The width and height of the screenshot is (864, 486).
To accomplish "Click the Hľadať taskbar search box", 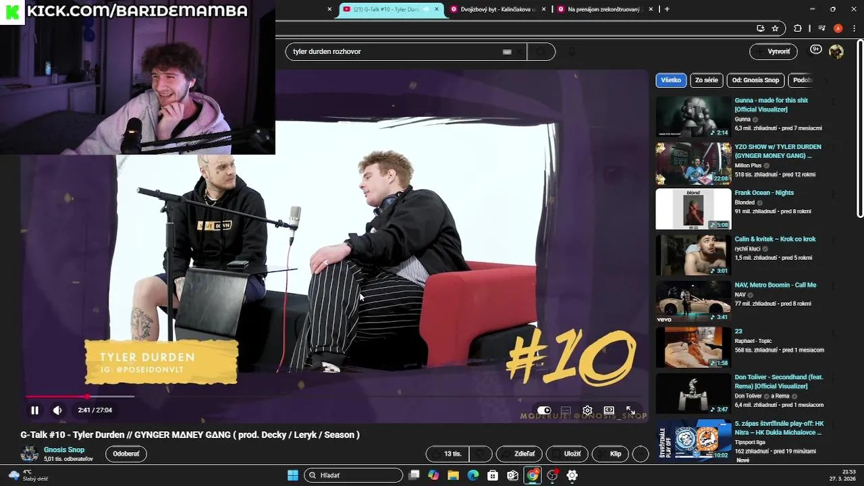I will pos(353,475).
